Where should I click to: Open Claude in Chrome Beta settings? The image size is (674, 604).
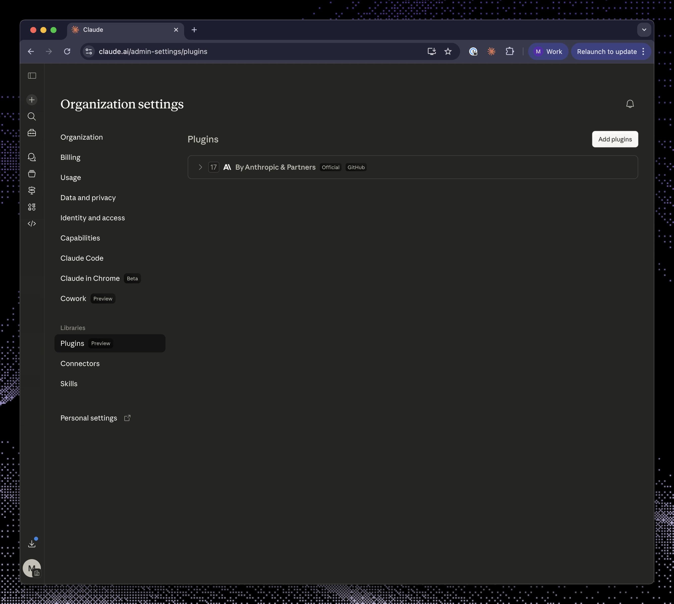point(90,279)
